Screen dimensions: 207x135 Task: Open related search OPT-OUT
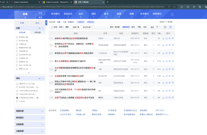click(160, 110)
